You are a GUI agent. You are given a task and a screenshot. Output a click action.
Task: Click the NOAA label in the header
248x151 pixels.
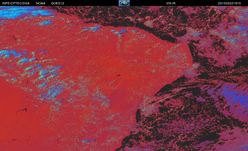[x=41, y=3]
